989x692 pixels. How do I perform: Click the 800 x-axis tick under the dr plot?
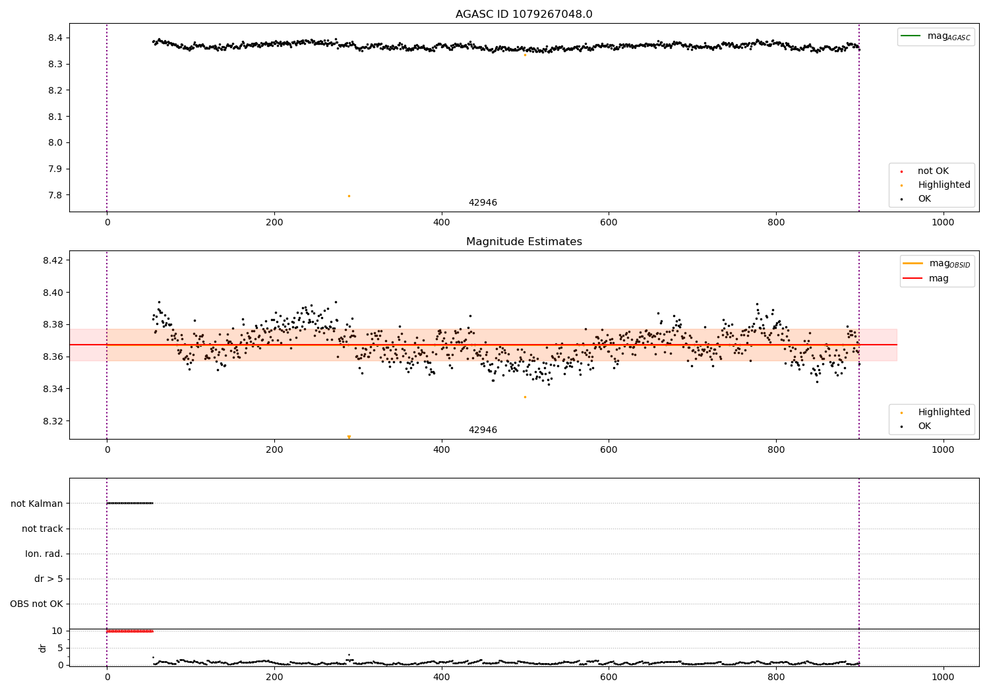click(x=776, y=678)
